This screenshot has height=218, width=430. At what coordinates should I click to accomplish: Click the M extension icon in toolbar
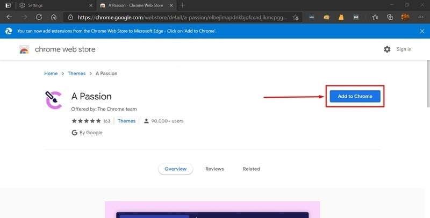click(x=356, y=17)
